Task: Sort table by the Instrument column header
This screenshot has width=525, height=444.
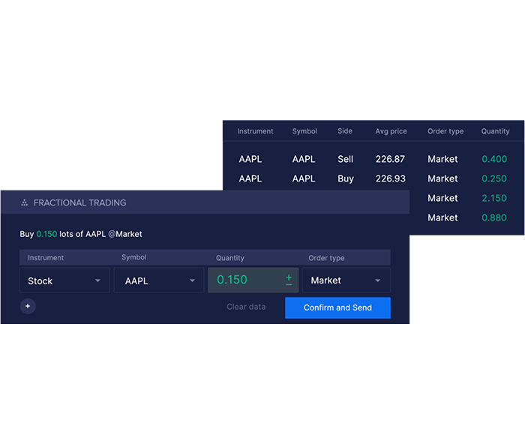Action: [x=255, y=131]
